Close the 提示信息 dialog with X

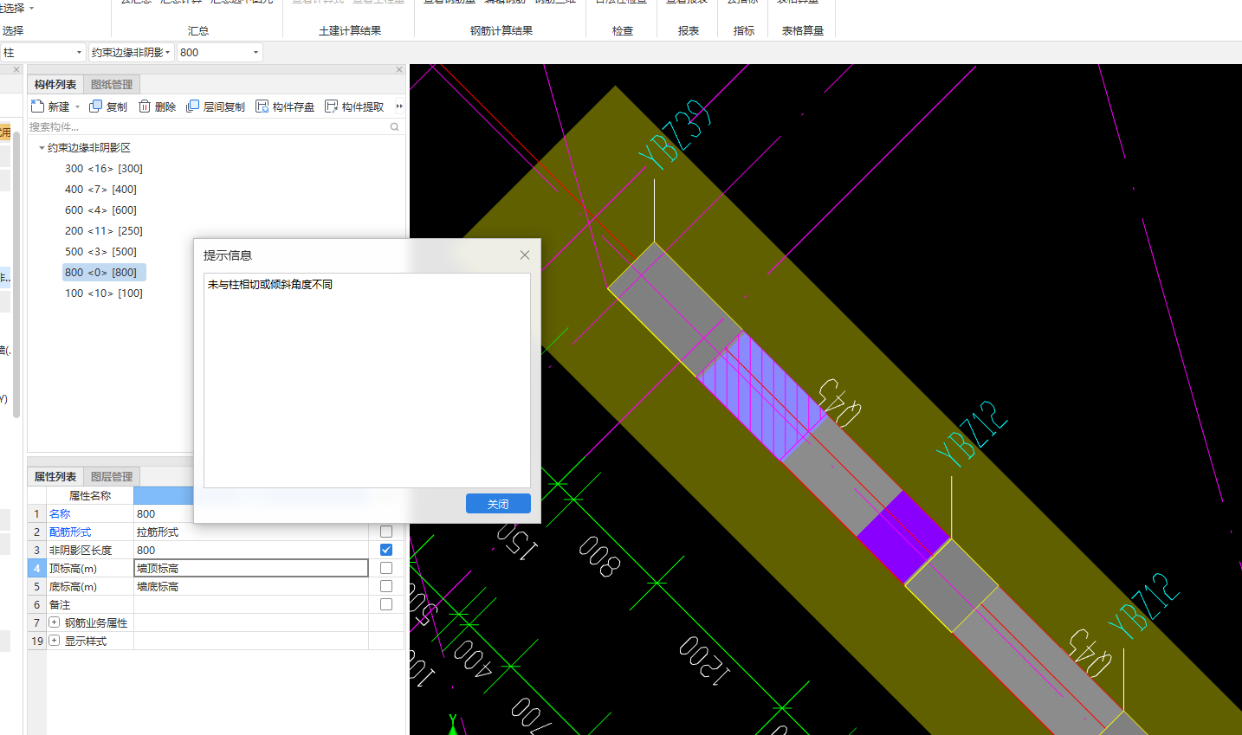(525, 255)
